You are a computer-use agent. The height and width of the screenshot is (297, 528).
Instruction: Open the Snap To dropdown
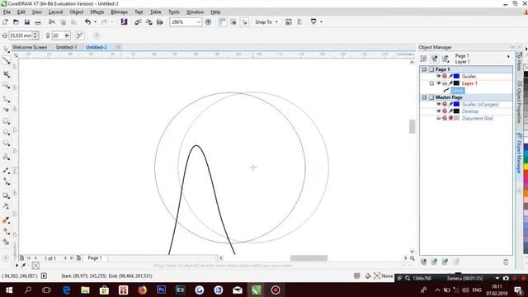point(277,22)
